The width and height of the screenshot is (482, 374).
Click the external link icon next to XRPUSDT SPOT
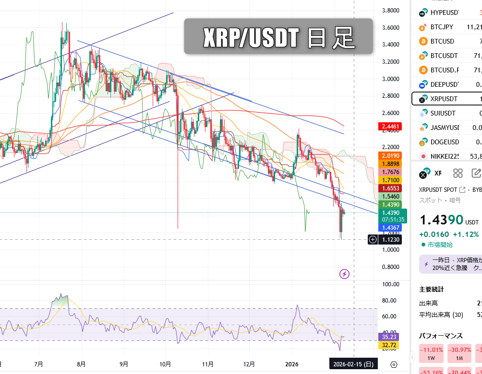coord(463,190)
